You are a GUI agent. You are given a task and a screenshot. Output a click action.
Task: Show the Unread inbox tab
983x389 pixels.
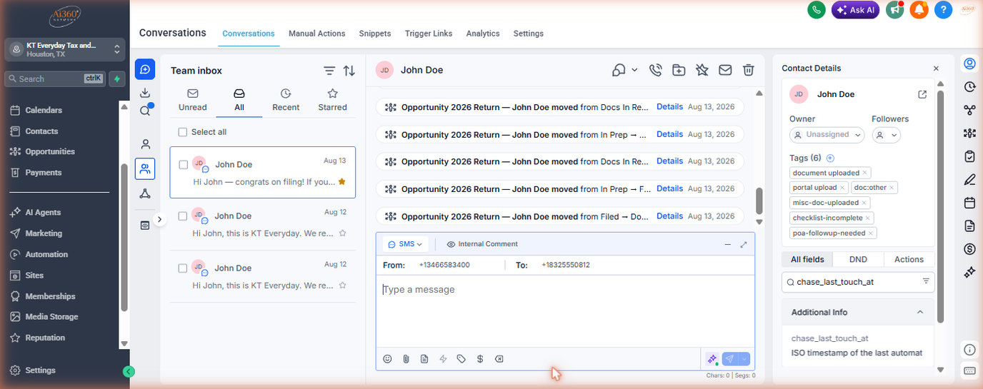click(192, 100)
